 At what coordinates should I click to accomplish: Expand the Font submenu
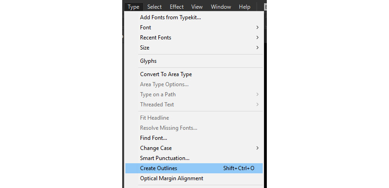click(146, 28)
